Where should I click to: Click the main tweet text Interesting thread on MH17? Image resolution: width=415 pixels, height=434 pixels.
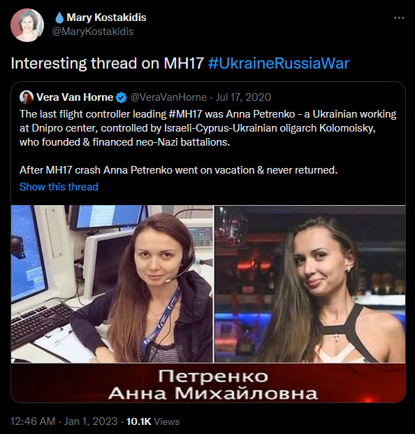coord(107,63)
